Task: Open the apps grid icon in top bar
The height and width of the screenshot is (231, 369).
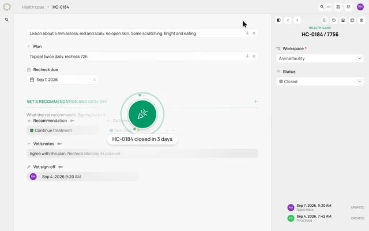Action: point(338,7)
